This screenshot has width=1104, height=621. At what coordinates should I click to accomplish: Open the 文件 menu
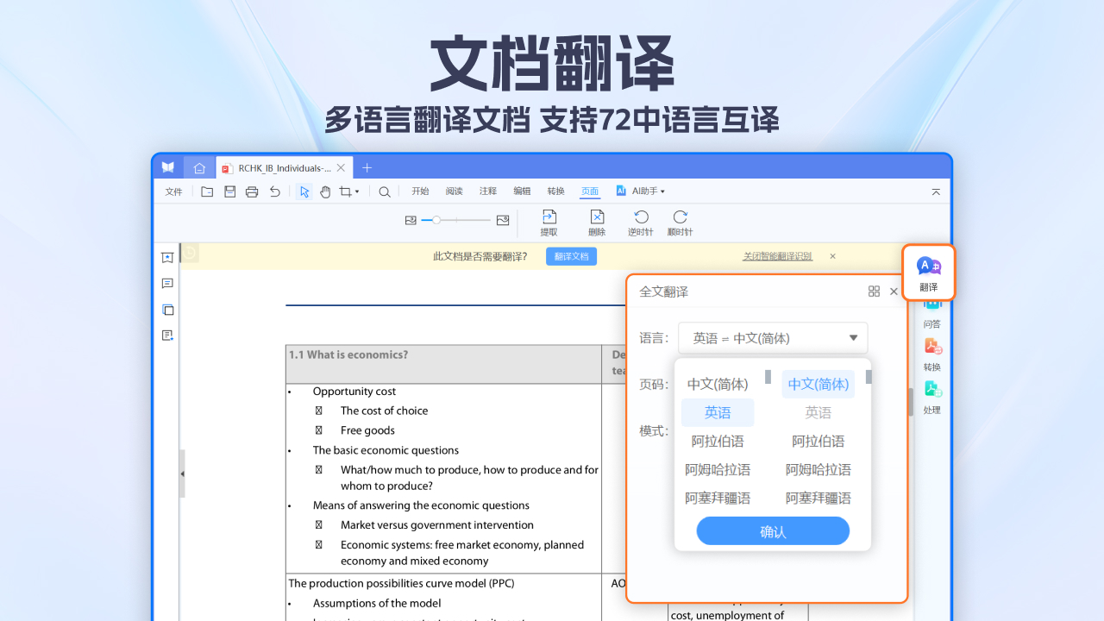tap(172, 191)
